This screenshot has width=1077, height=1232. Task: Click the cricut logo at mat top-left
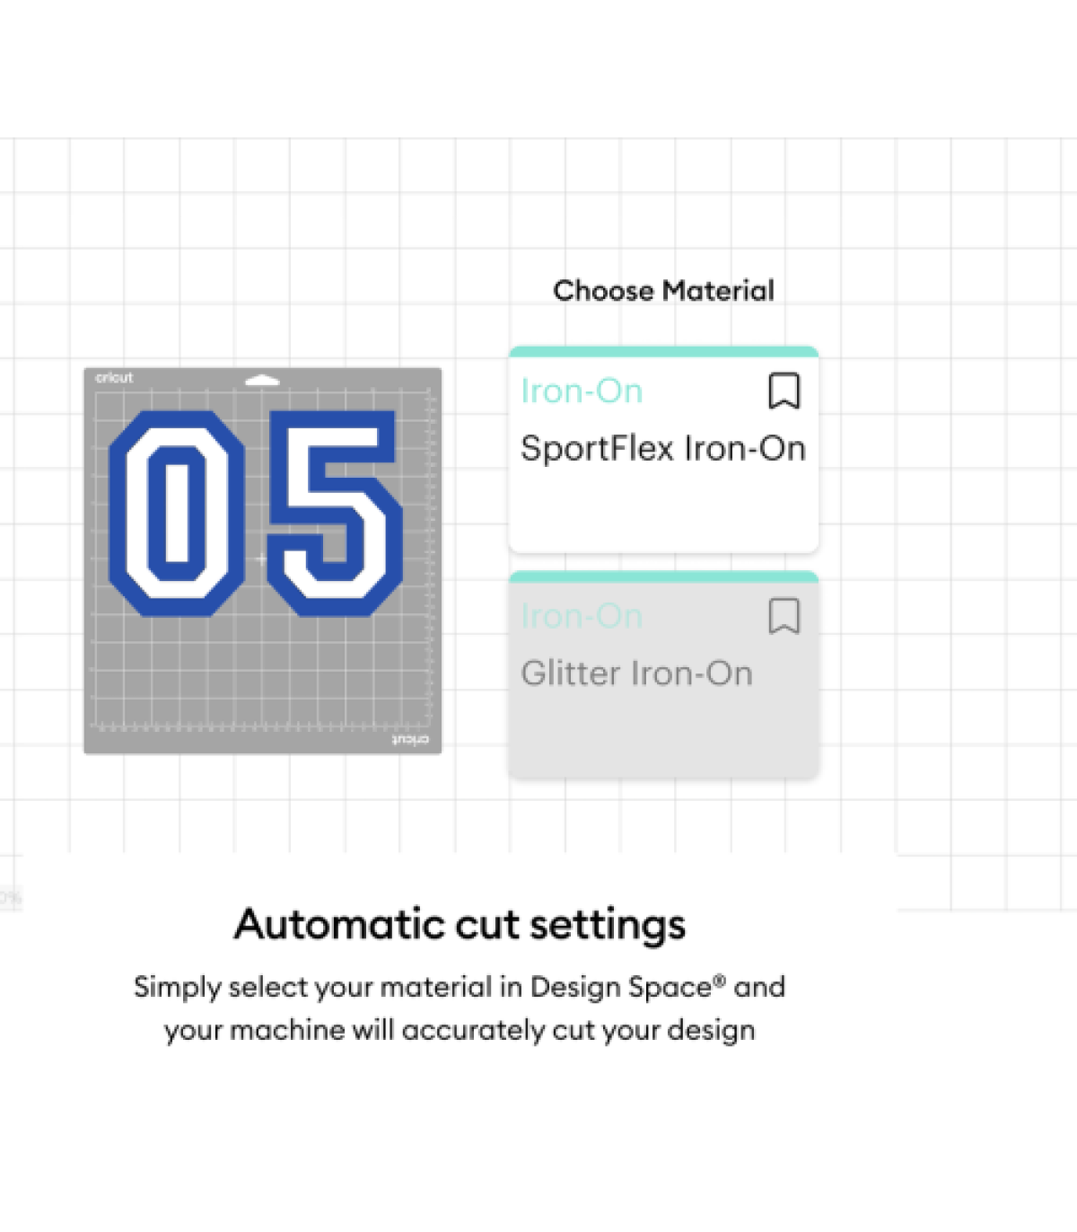pos(114,378)
